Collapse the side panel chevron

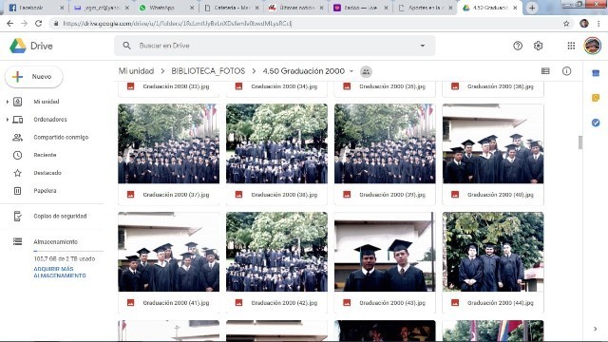click(x=596, y=329)
